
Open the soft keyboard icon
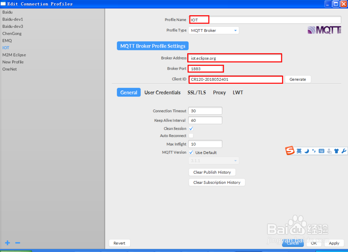pos(321,151)
